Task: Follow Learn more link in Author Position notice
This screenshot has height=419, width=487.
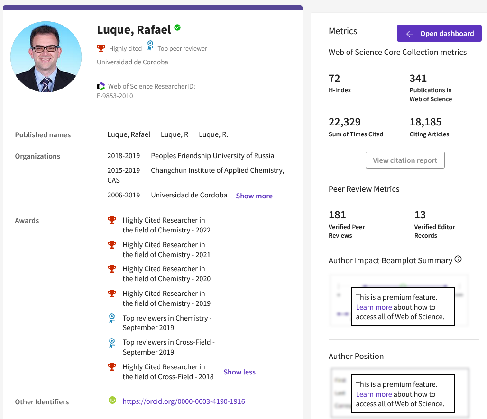Action: [x=374, y=394]
